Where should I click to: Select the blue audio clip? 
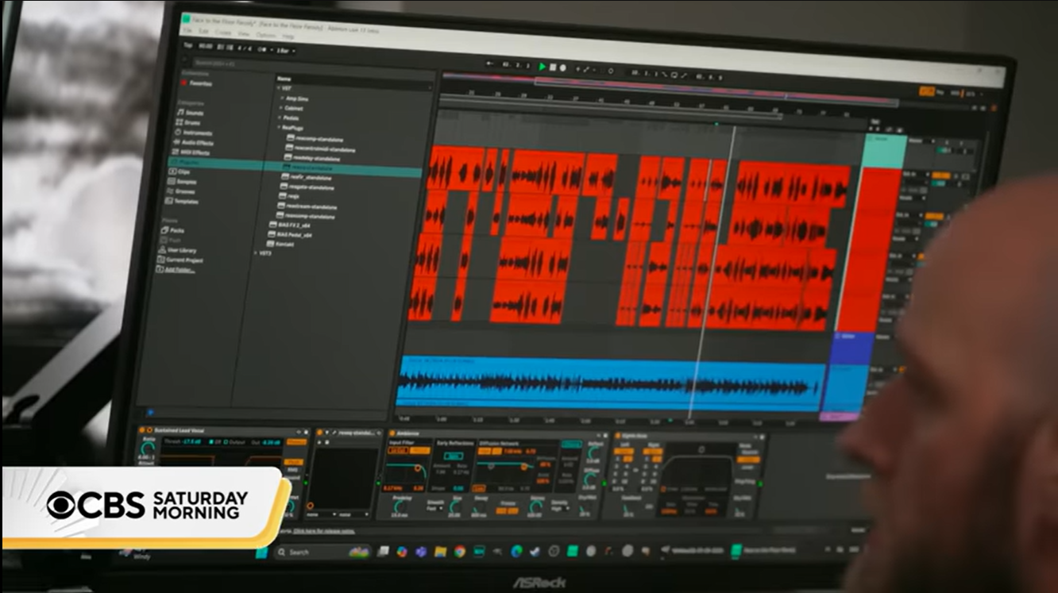pos(609,383)
